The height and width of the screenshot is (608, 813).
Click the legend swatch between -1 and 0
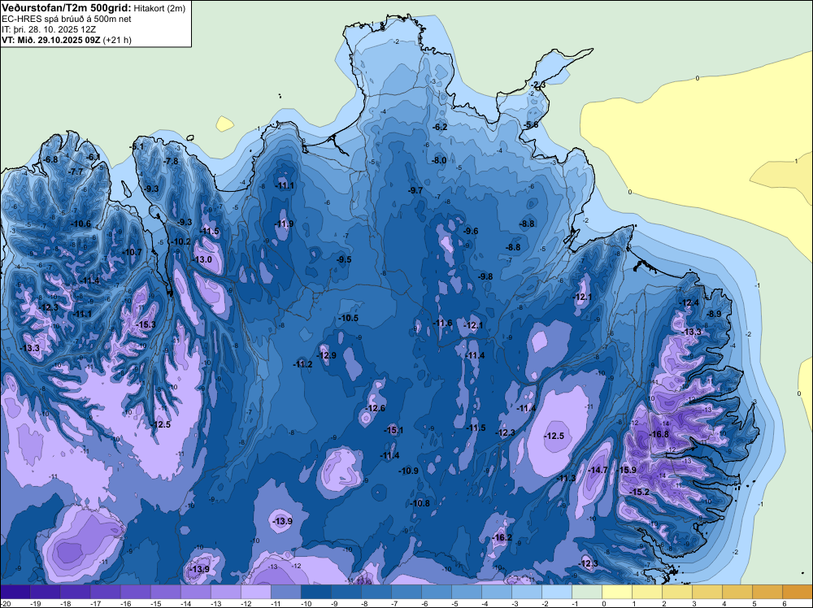(x=586, y=592)
